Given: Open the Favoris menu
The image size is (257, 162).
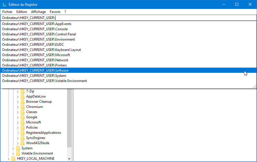Looking at the screenshot, I should (55, 12).
